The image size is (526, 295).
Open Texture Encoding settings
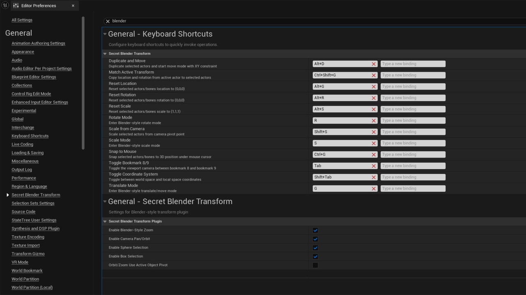point(28,237)
